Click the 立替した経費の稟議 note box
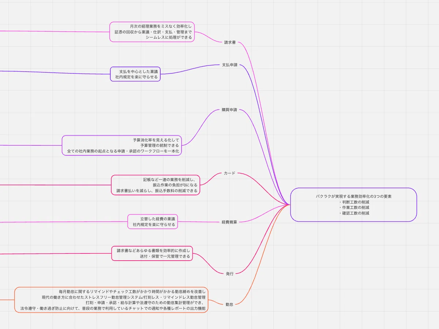The image size is (439, 329). tap(153, 222)
